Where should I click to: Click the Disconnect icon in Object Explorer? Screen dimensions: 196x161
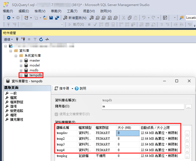23,39
